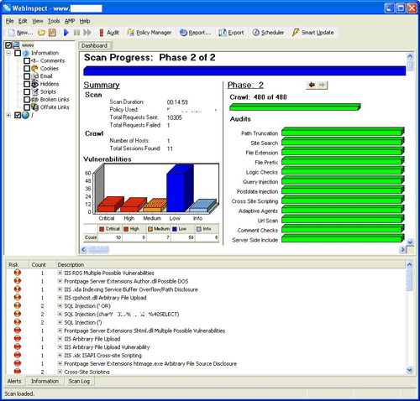Viewport: 420px width, 401px height.
Task: Open the Help menu
Action: 85,21
